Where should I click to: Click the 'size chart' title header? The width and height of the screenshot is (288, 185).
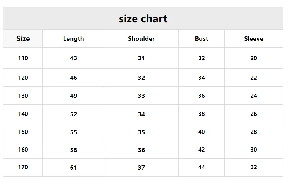tap(143, 18)
